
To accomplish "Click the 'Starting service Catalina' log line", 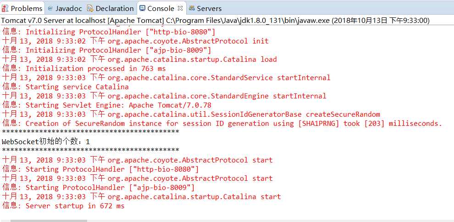I will [x=65, y=87].
